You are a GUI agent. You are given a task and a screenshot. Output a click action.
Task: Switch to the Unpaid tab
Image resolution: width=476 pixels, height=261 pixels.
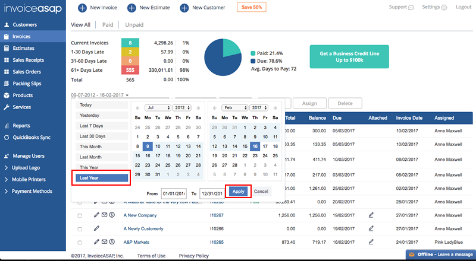click(134, 25)
